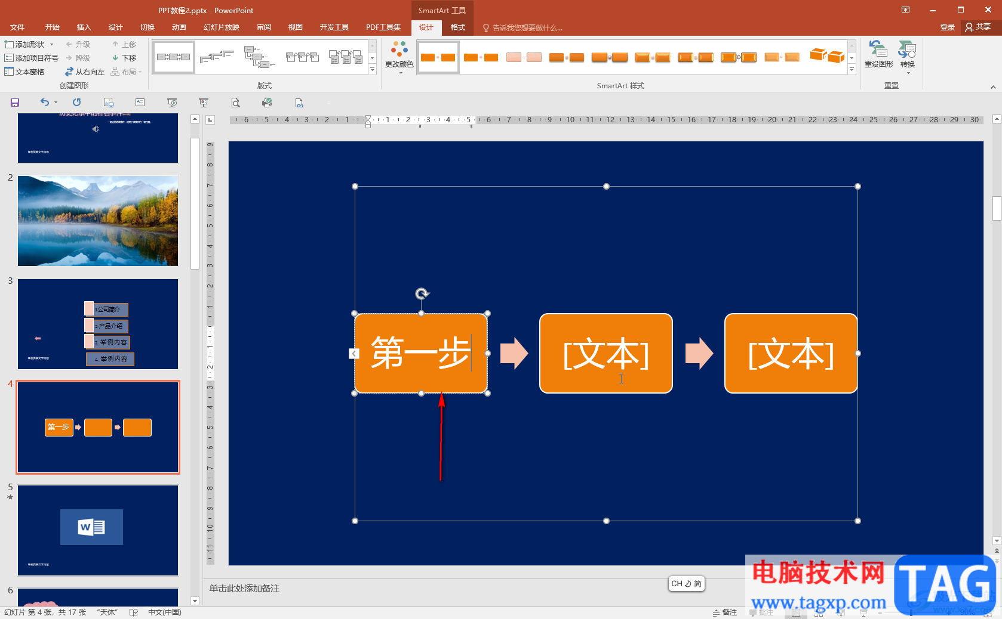Screen dimensions: 1002x619
Task: Click the quick print icon with green check
Action: (267, 103)
